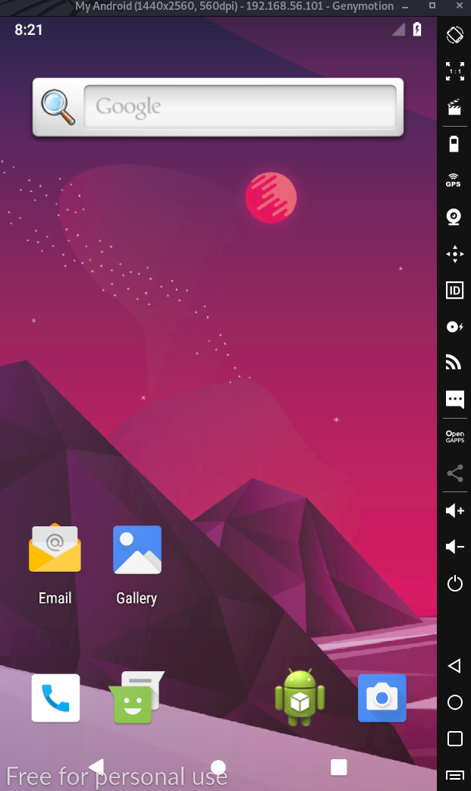Maximize the Genymotion window
This screenshot has width=471, height=791.
432,5
